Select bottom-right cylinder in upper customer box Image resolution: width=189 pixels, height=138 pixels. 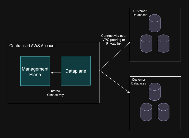(163, 43)
